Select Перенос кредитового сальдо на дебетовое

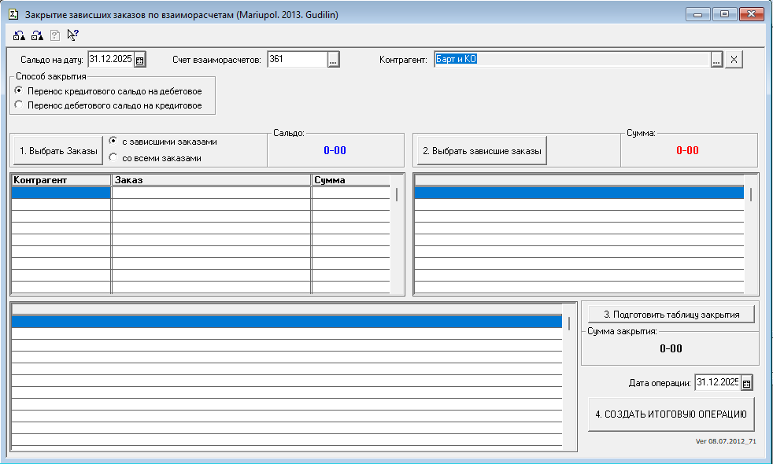(18, 91)
